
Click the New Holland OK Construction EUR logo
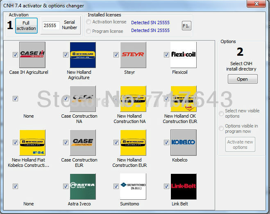tap(184, 99)
